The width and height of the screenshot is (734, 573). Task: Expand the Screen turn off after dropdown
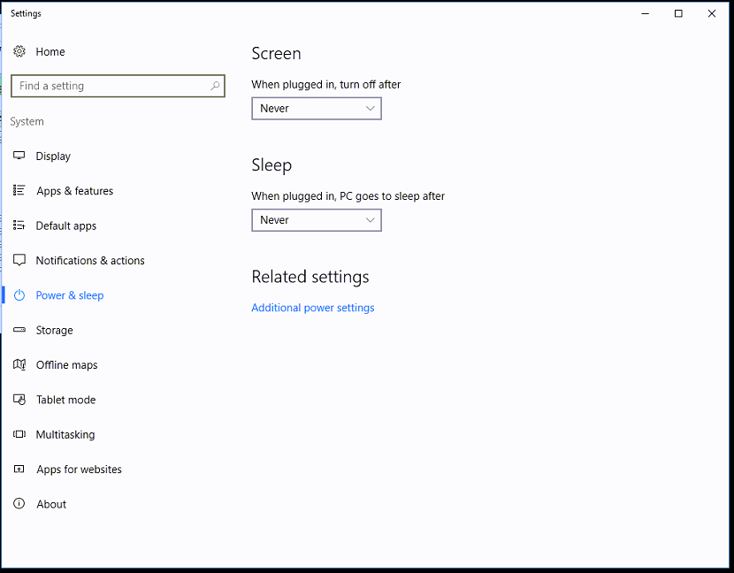pos(316,109)
